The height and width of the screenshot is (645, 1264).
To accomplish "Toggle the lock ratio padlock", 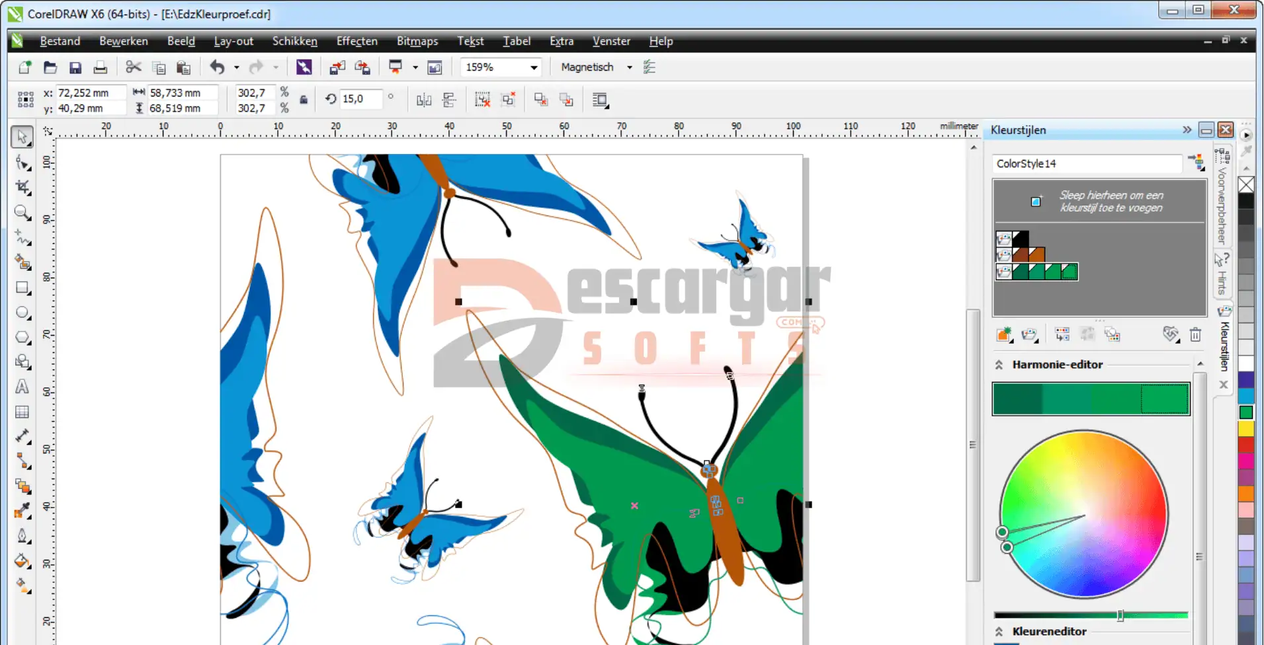I will click(x=304, y=100).
